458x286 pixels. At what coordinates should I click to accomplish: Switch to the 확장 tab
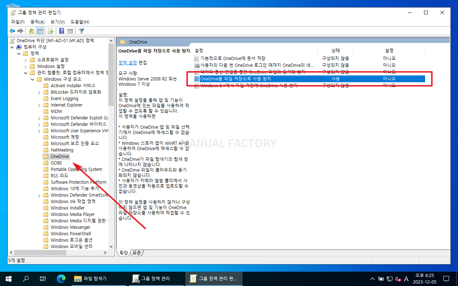click(123, 253)
